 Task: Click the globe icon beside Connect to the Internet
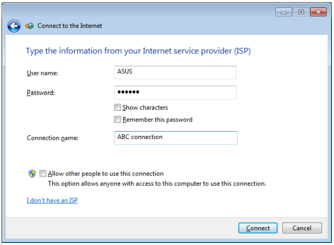click(30, 26)
